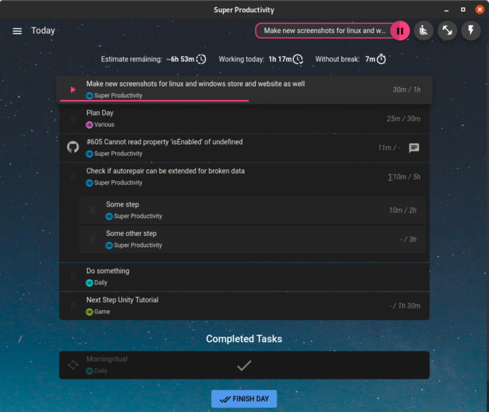Click the estimate remaining clock icon
The width and height of the screenshot is (489, 412).
(x=201, y=59)
